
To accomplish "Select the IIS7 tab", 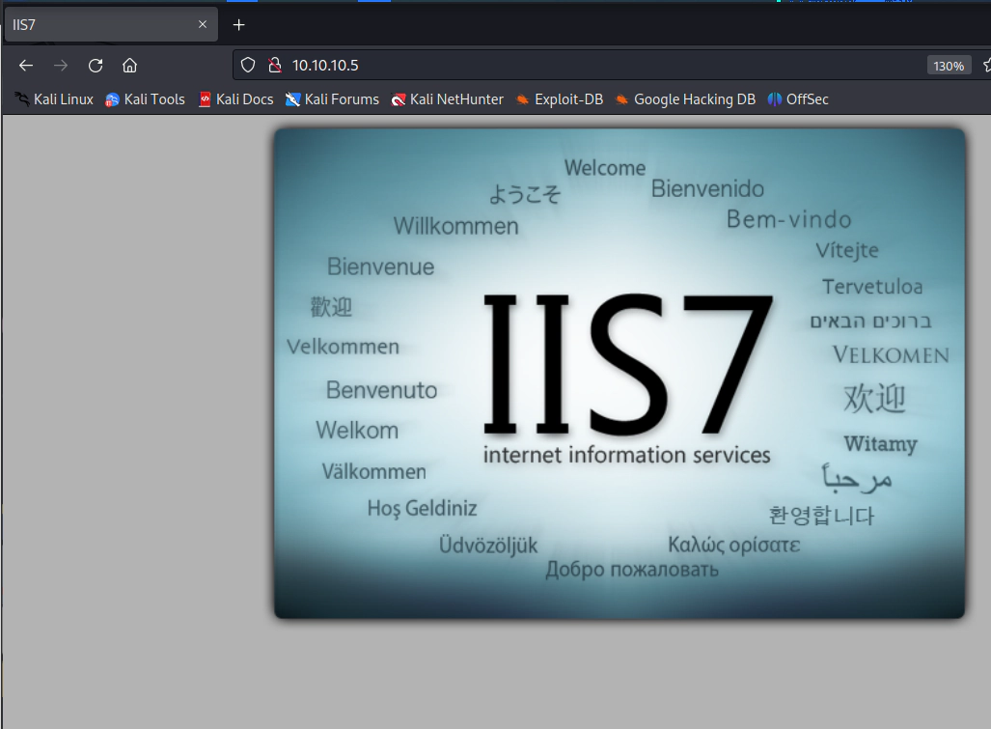I will point(111,25).
